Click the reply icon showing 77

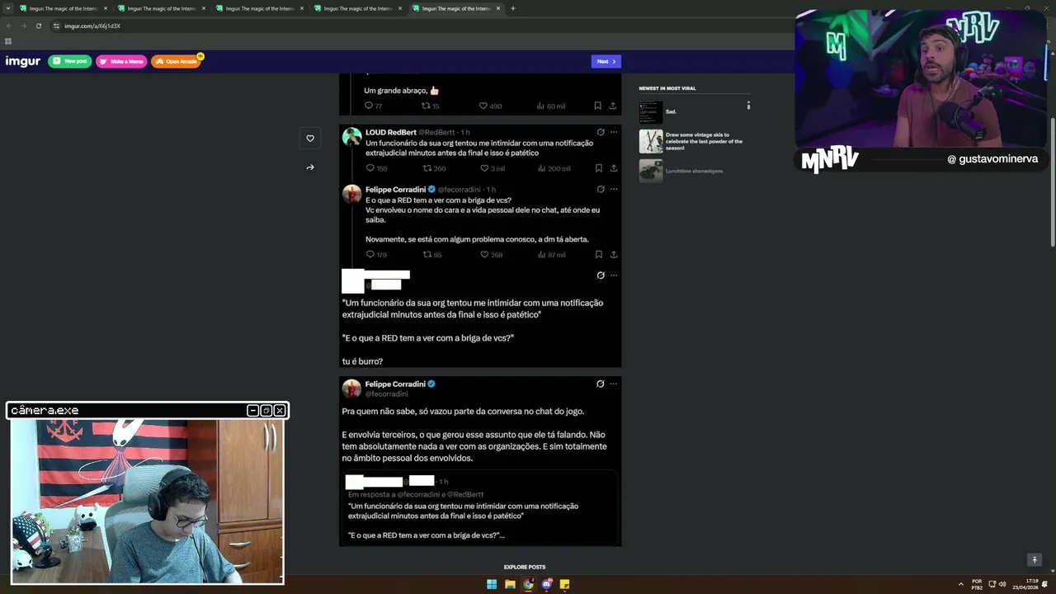point(369,106)
